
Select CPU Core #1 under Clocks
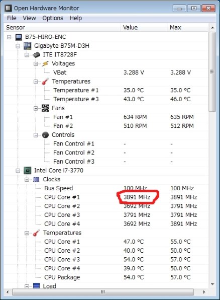(x=106, y=197)
